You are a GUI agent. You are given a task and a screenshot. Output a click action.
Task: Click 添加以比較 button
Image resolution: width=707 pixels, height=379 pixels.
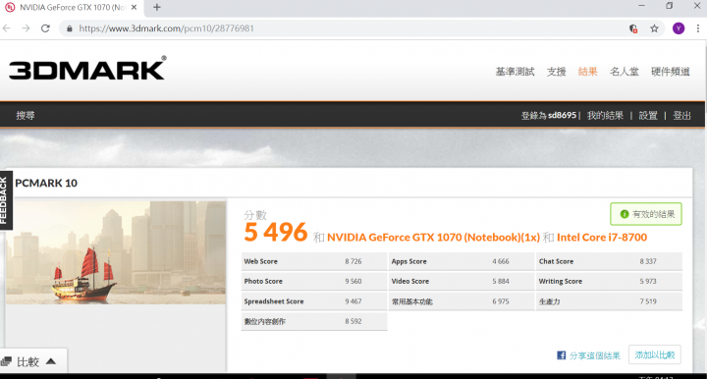coord(655,354)
